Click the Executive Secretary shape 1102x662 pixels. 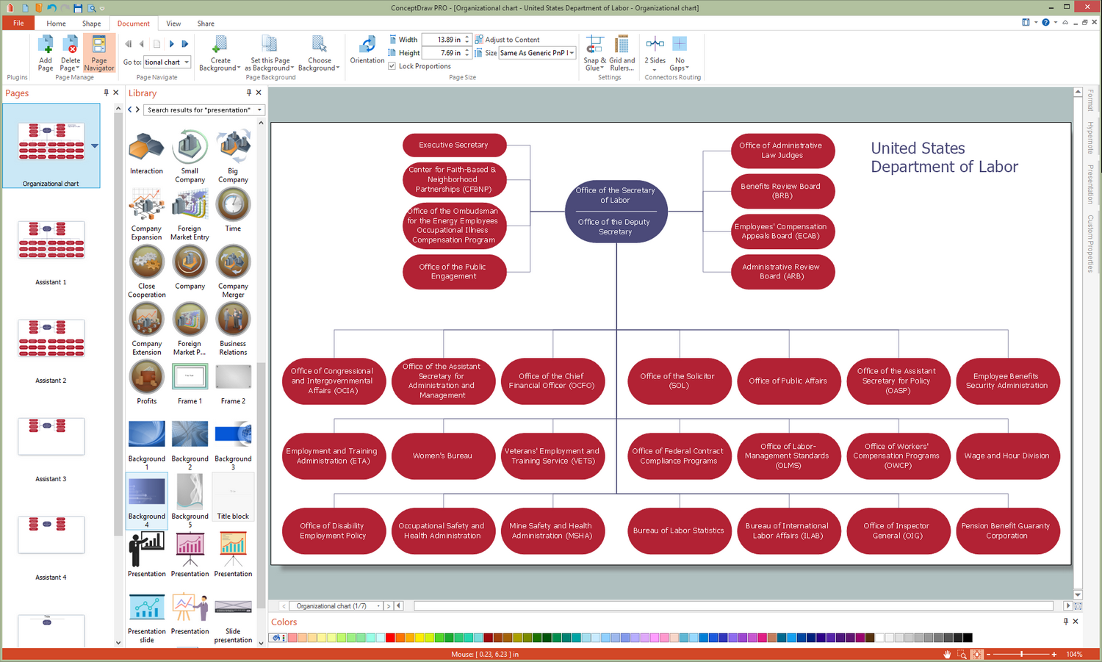click(x=454, y=145)
